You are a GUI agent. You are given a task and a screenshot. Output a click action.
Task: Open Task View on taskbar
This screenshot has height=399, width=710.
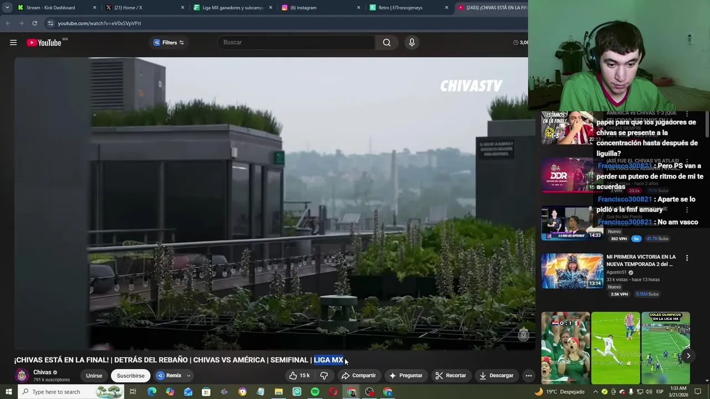[x=133, y=392]
